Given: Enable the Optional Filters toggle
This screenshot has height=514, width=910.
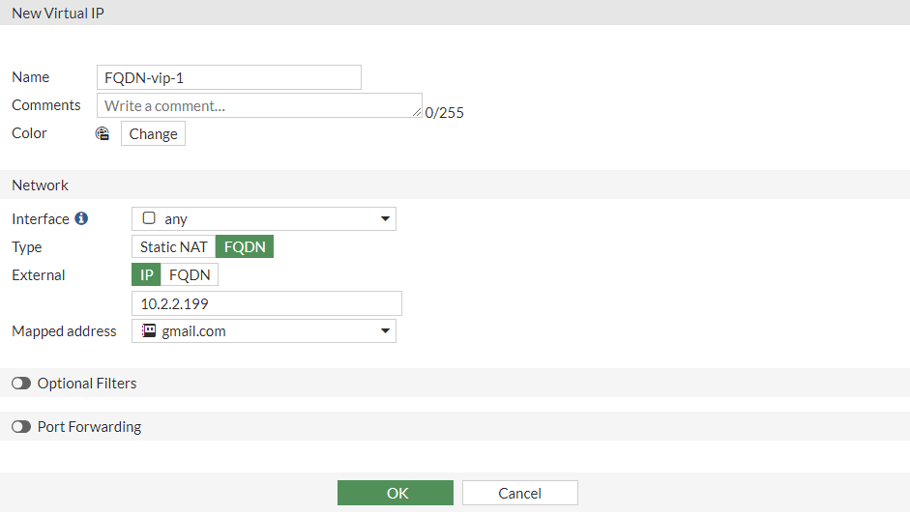Looking at the screenshot, I should pyautogui.click(x=21, y=384).
